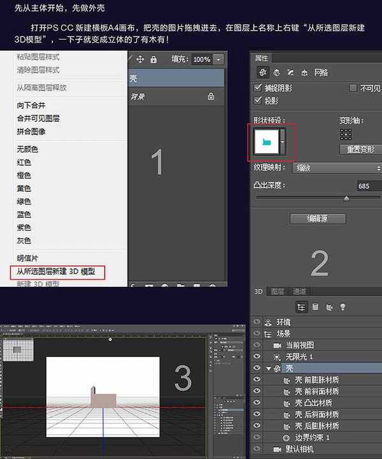Set layer color label to 蓝色
Image resolution: width=382 pixels, height=459 pixels.
tap(24, 214)
